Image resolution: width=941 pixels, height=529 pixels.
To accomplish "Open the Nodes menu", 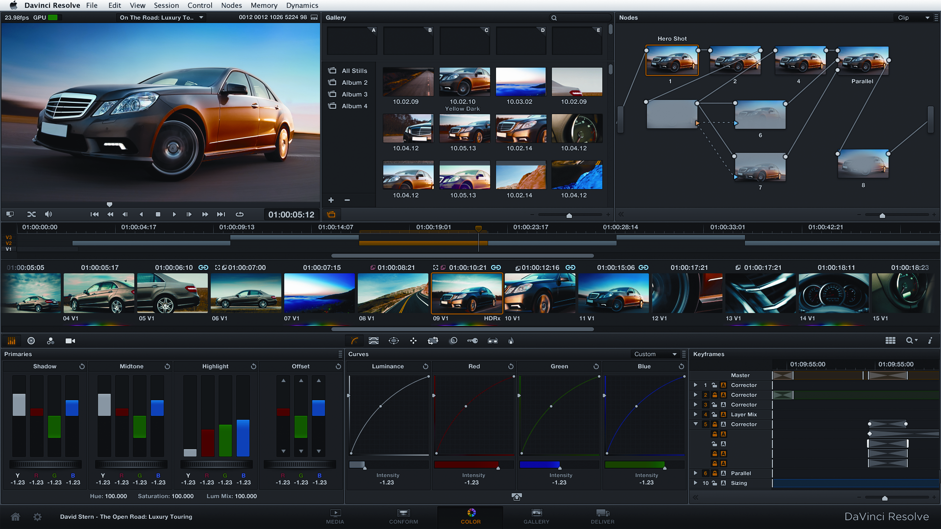I will 231,5.
